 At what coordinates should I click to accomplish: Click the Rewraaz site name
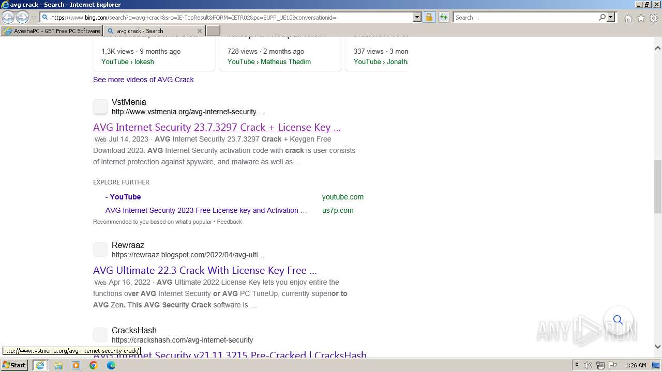click(128, 245)
